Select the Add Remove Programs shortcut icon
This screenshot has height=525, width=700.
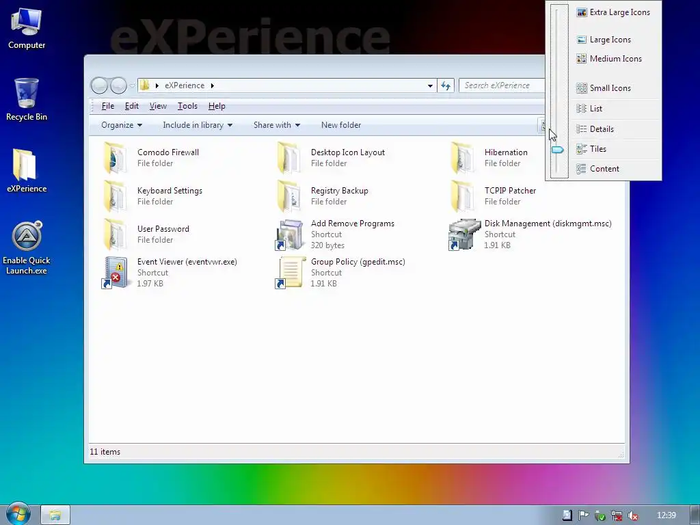(290, 234)
